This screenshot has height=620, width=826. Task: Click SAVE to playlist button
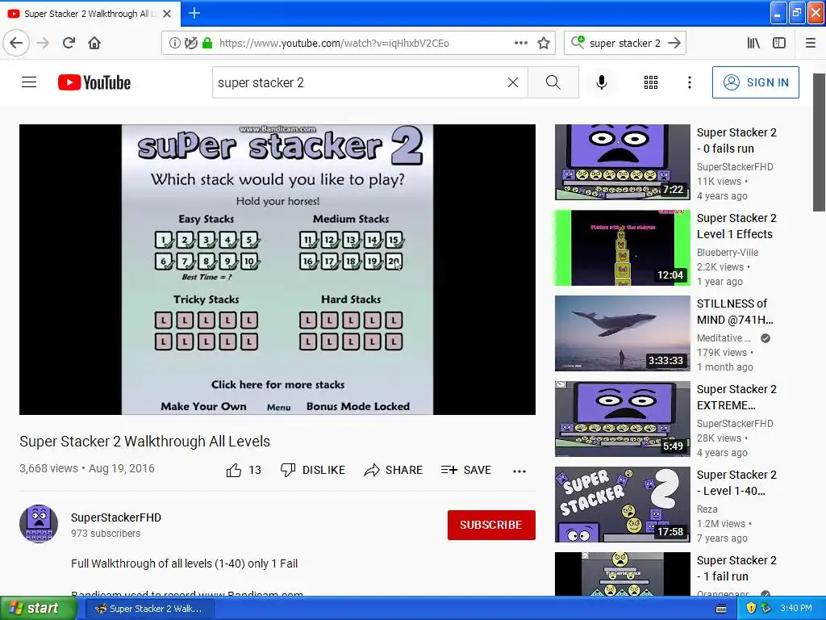click(465, 470)
